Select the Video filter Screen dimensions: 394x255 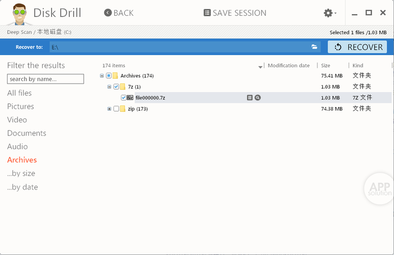tap(17, 120)
